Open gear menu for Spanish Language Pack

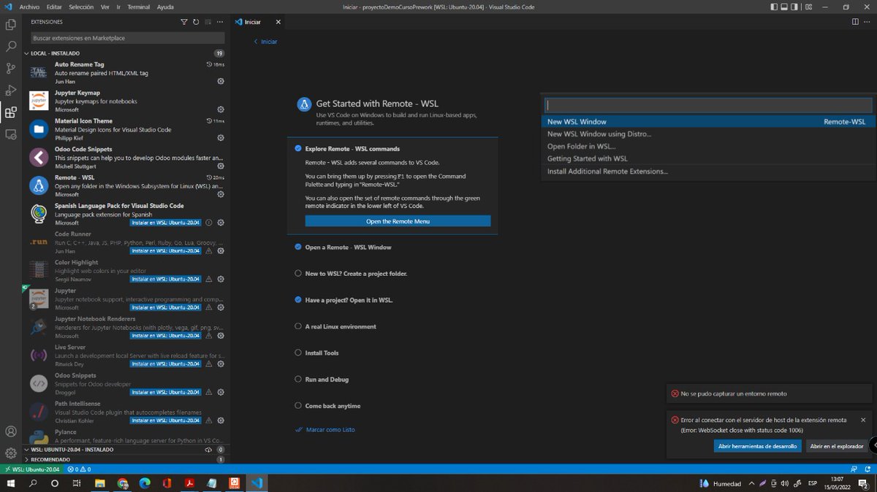tap(221, 223)
